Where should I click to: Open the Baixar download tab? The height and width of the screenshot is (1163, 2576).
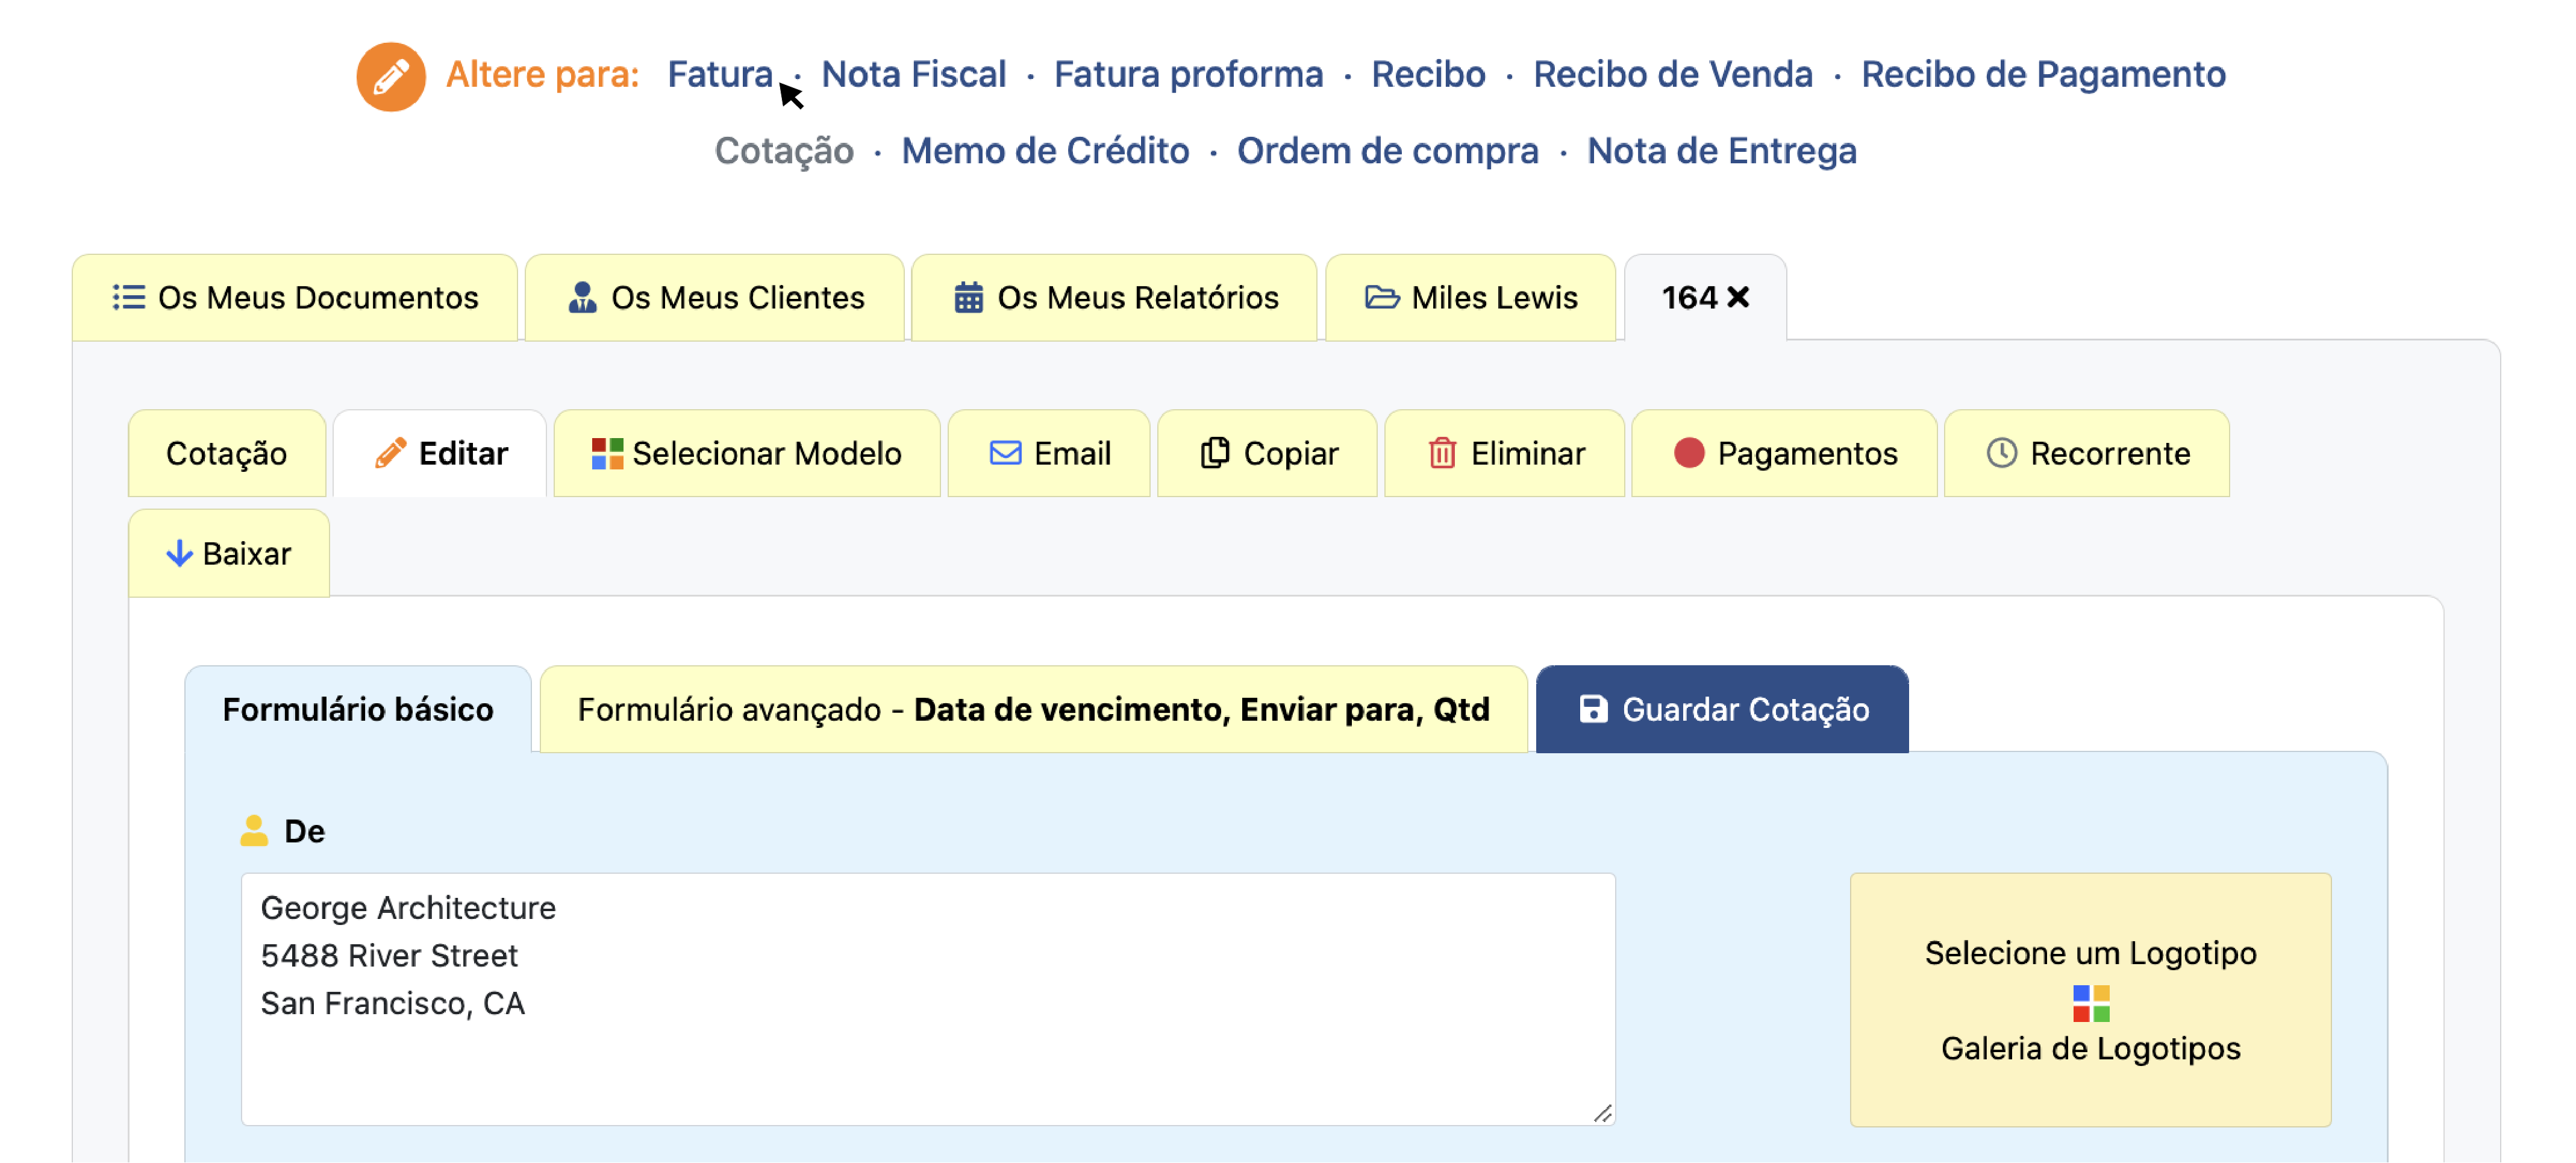pos(229,553)
